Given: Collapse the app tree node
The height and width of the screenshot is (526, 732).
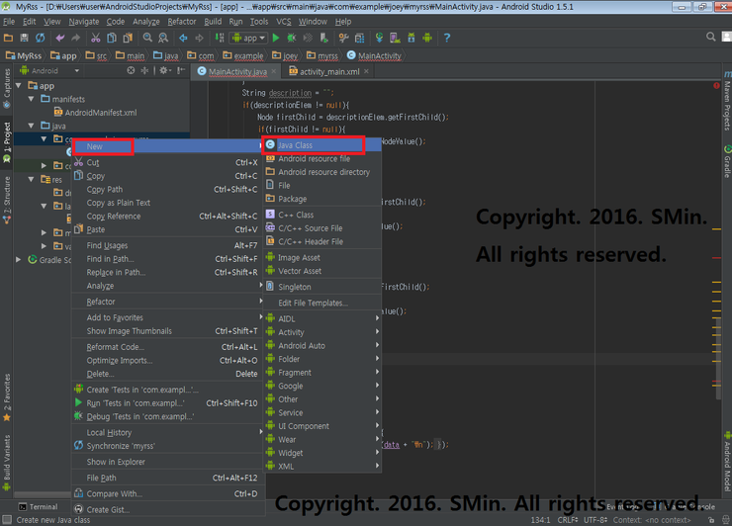Looking at the screenshot, I should [x=19, y=86].
